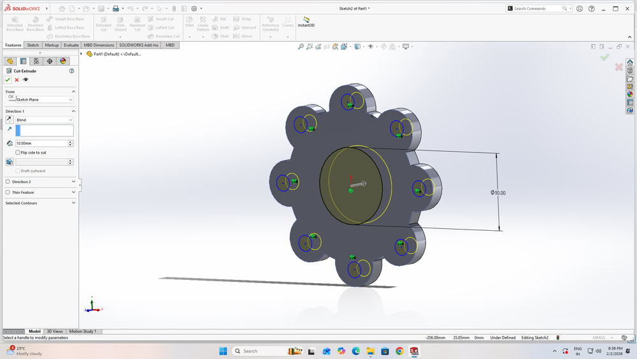Click Display Style cube icon

[357, 47]
